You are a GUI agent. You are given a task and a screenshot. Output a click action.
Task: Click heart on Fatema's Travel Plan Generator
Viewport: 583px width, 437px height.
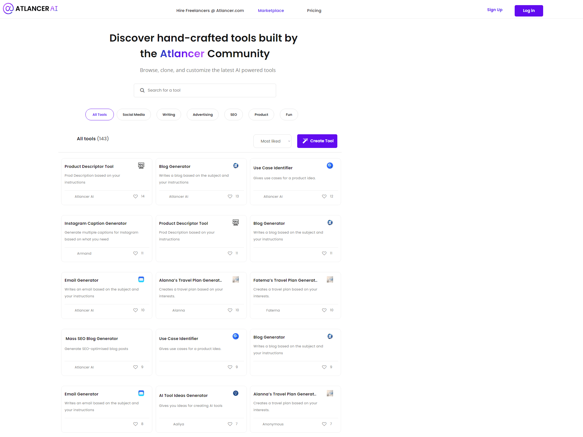[324, 310]
